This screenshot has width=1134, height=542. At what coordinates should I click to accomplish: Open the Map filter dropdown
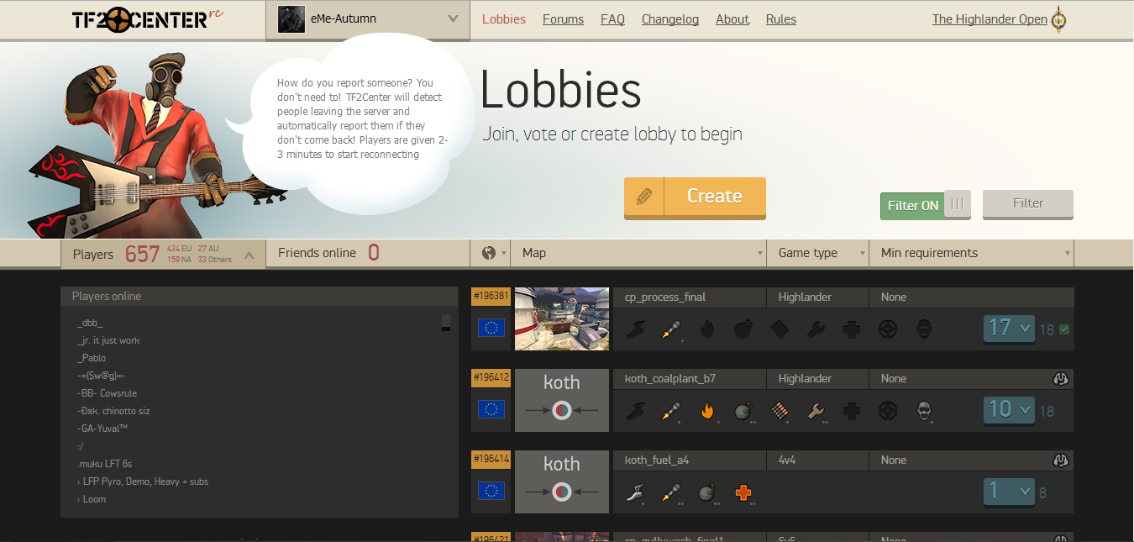coord(638,253)
